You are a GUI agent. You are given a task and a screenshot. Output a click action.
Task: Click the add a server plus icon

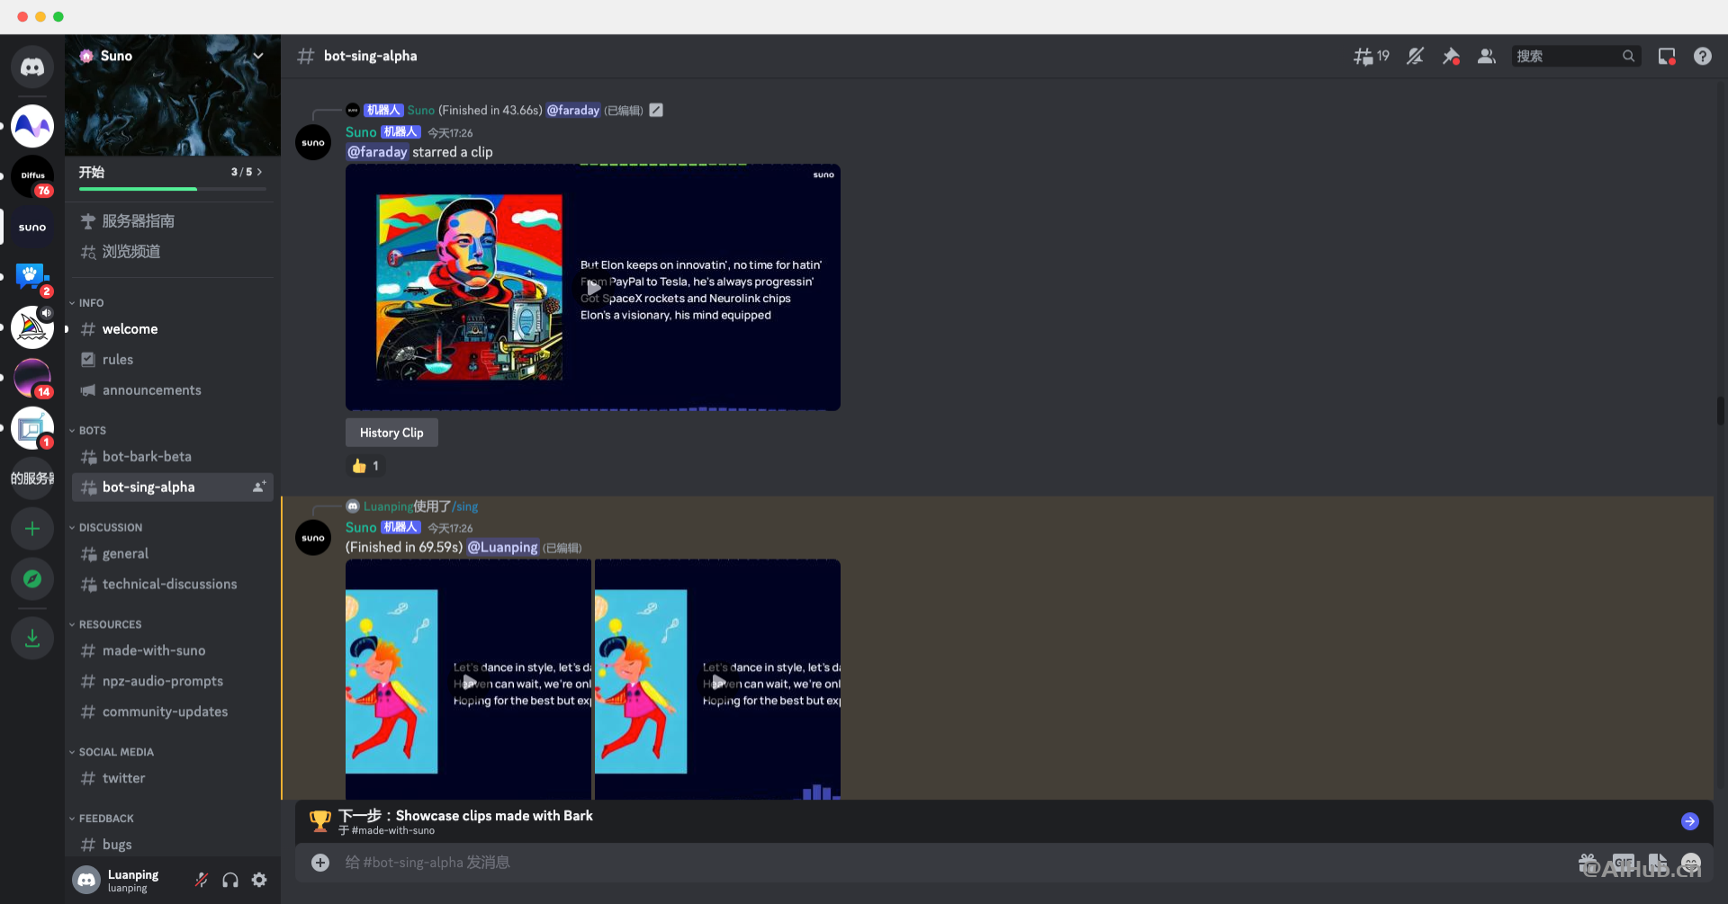32,529
